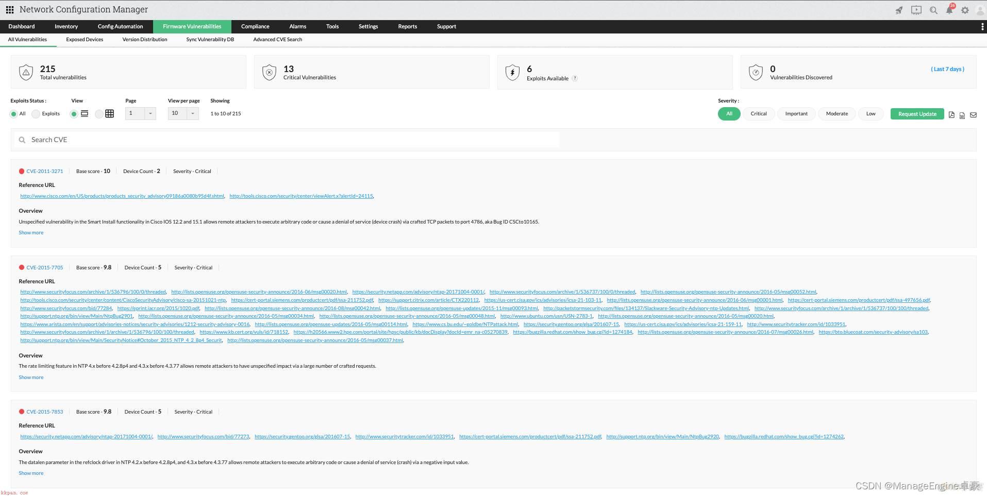Open the CVE-2015-7853 link
This screenshot has width=987, height=496.
tap(45, 412)
